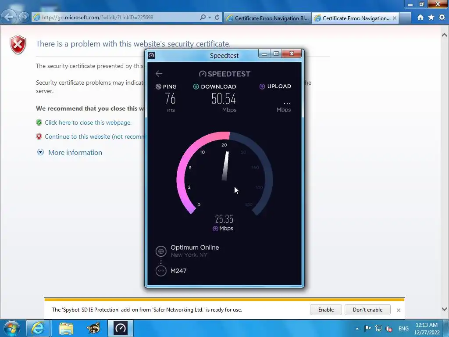The image size is (449, 337).
Task: Choose Don't enable for the add-on
Action: (x=368, y=310)
